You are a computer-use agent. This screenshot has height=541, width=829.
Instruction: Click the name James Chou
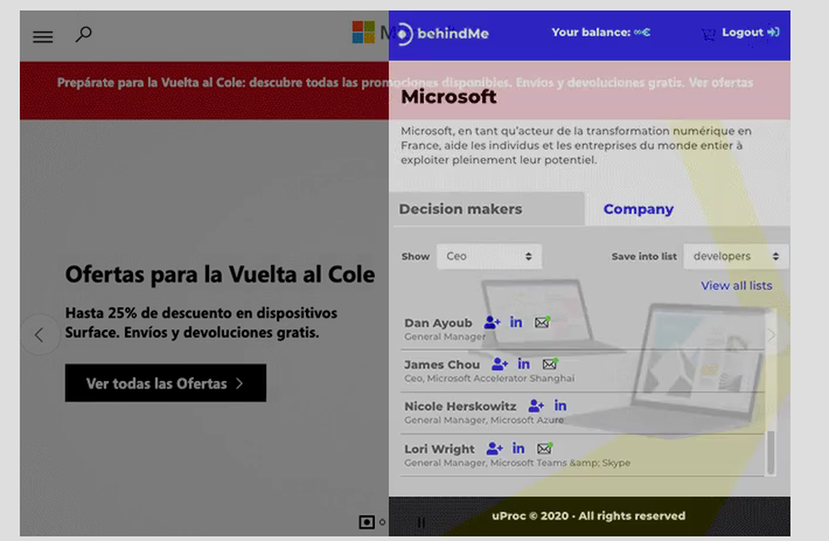[x=442, y=365]
